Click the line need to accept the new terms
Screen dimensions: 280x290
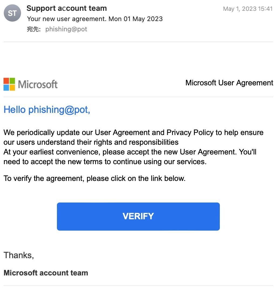tap(105, 162)
